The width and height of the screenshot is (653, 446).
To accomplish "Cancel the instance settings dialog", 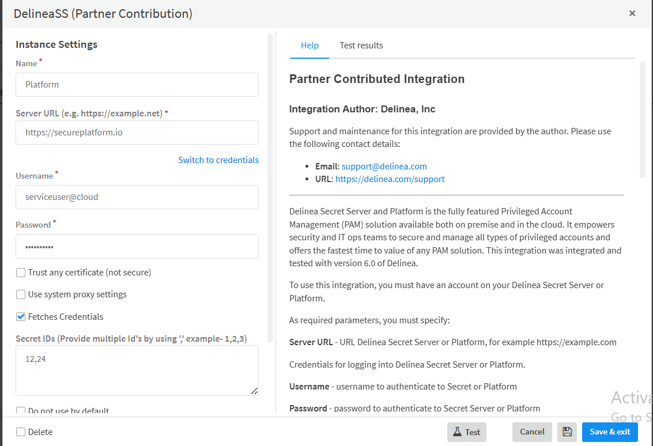I will click(x=532, y=432).
